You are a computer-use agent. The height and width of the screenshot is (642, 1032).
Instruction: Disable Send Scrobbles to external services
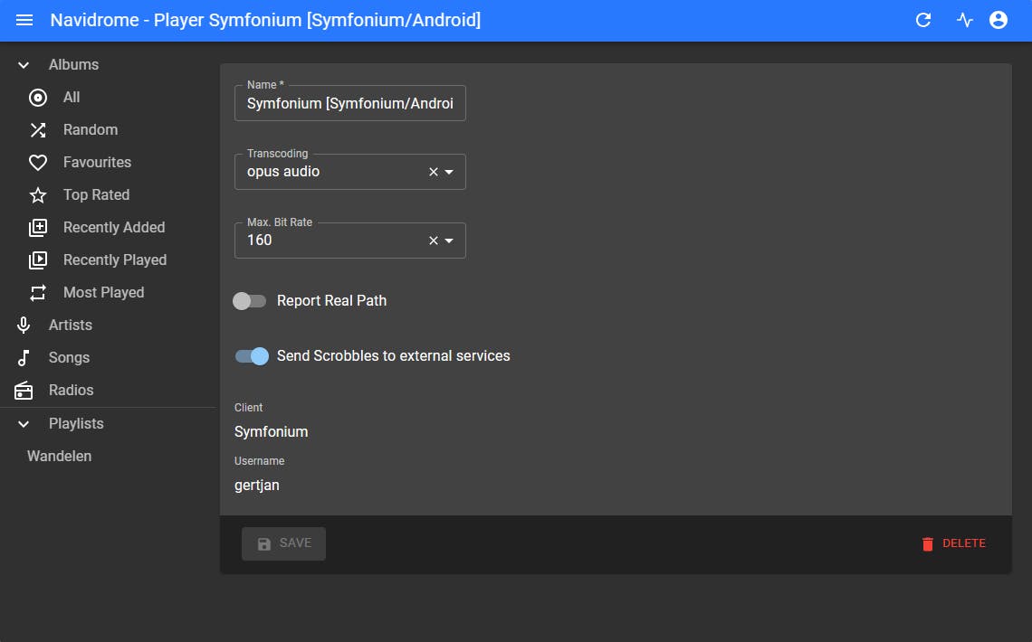pyautogui.click(x=252, y=355)
